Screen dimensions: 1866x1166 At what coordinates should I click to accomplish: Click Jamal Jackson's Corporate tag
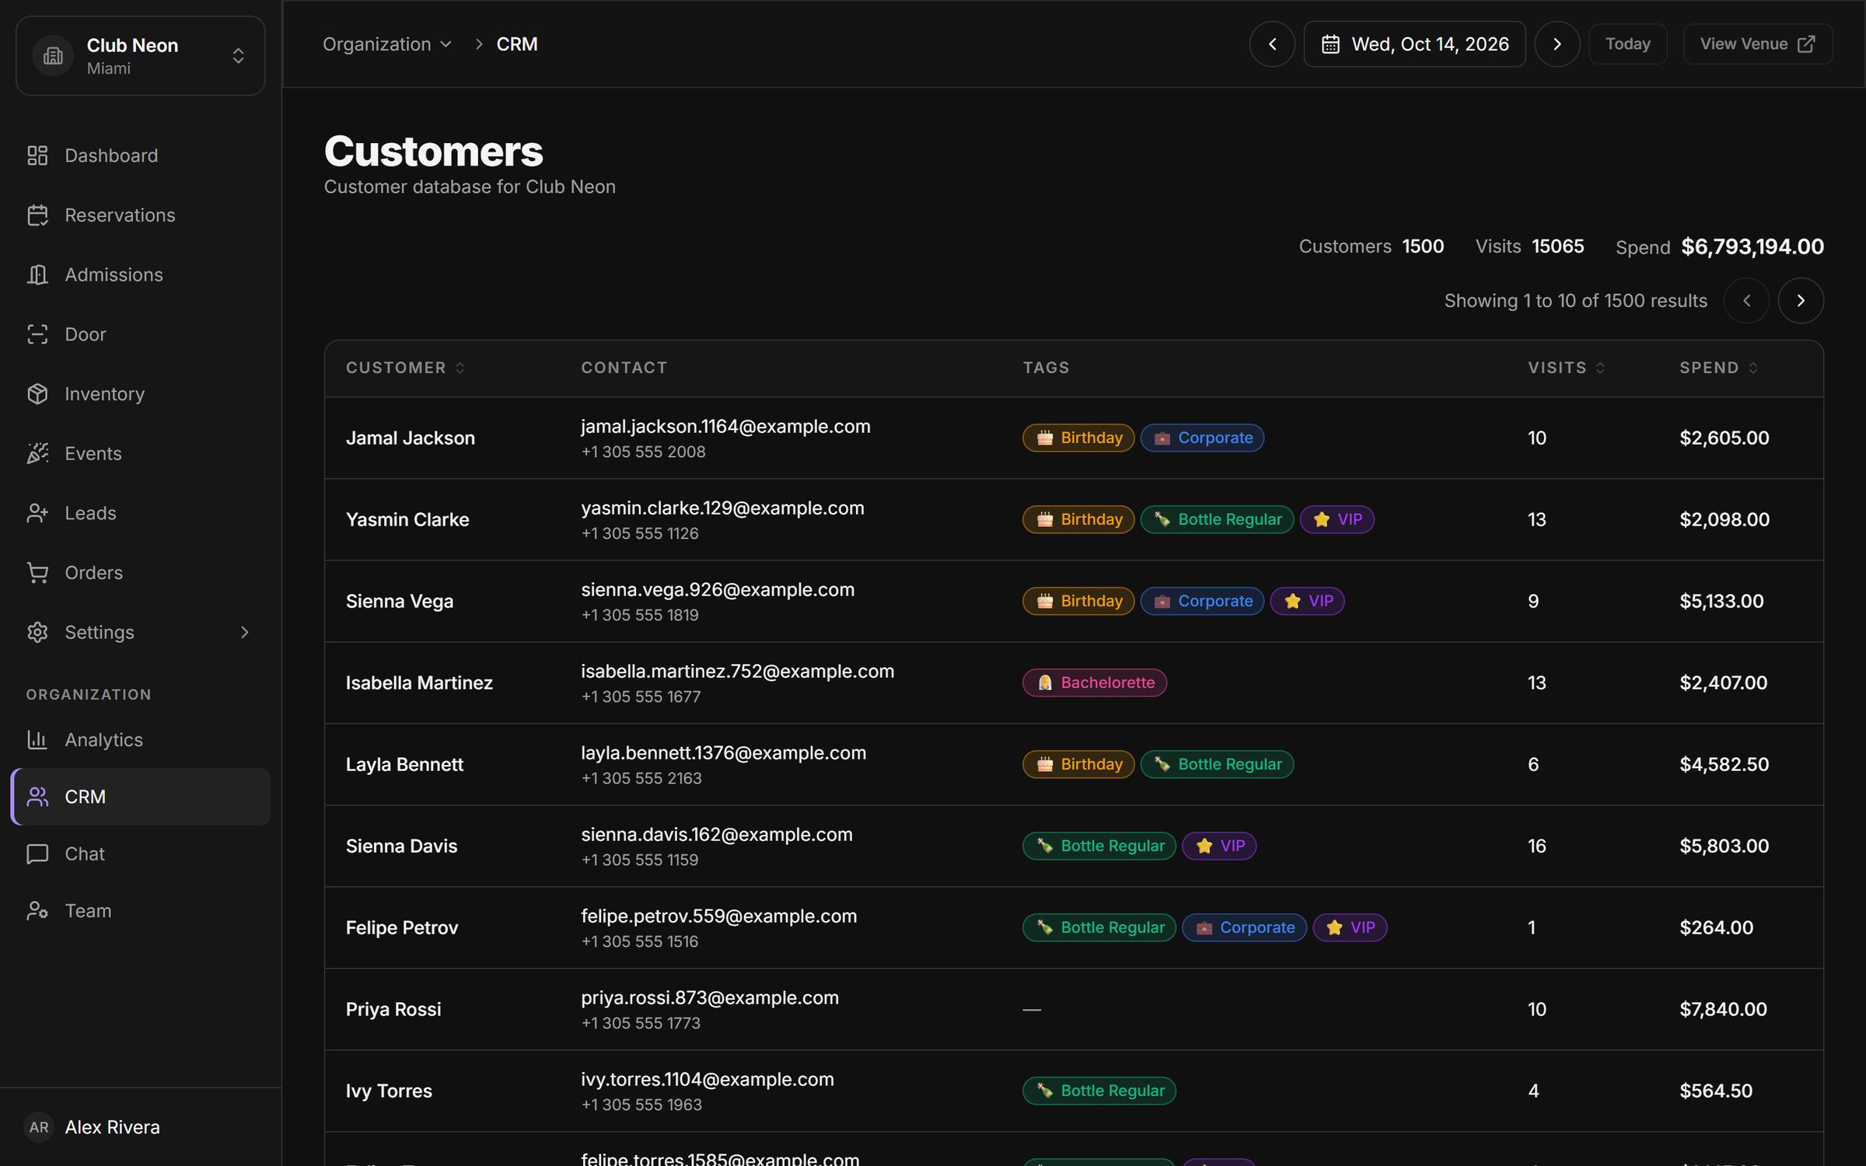pos(1202,438)
